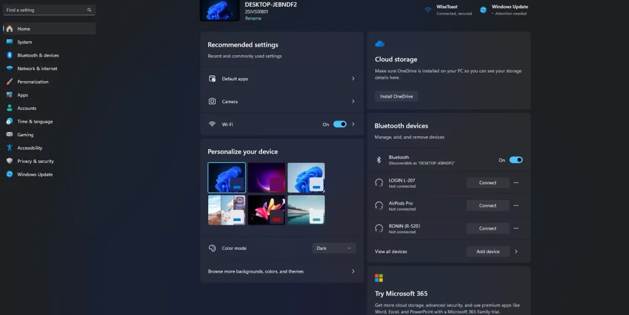Select the purple glow theme thumbnail
The width and height of the screenshot is (629, 315).
tap(267, 177)
